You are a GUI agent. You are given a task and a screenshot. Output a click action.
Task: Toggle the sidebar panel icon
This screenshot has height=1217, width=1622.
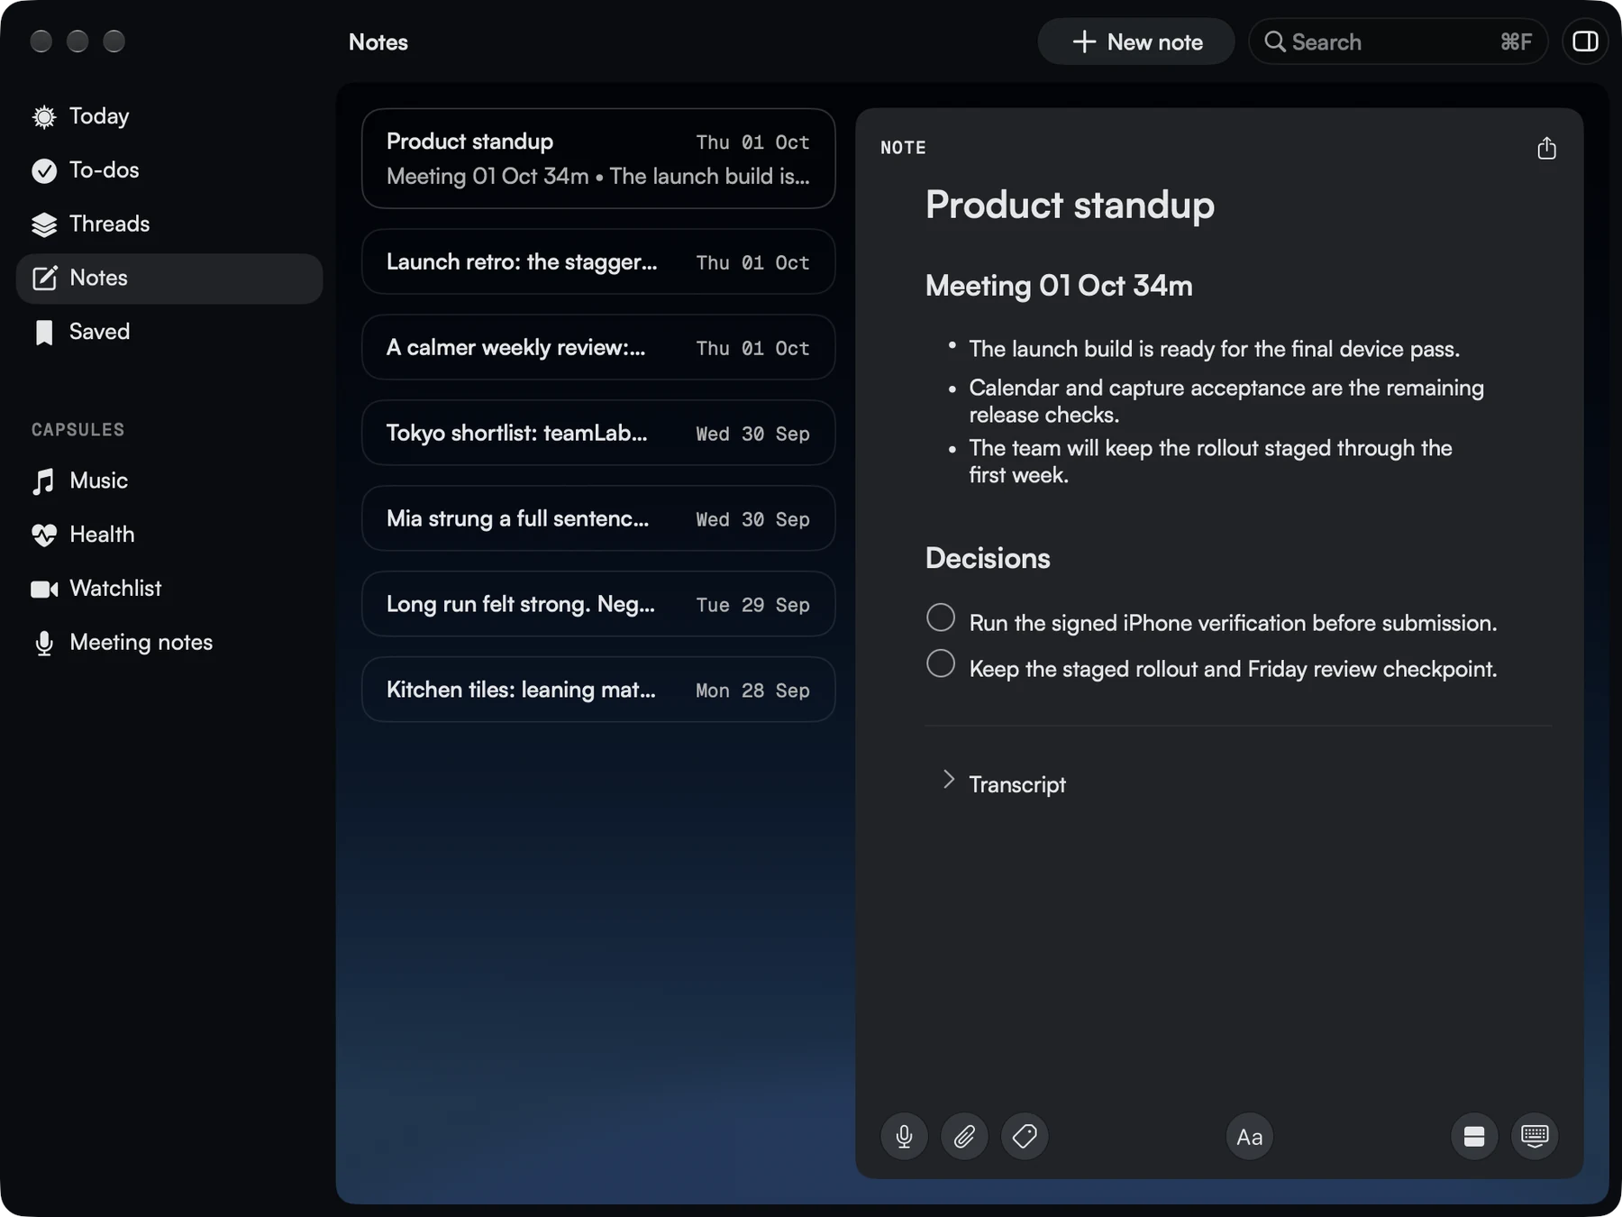[1585, 41]
